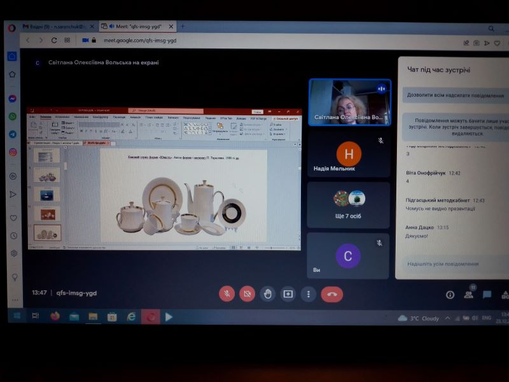Close the Meet browser tab
This screenshot has width=509, height=382.
171,27
